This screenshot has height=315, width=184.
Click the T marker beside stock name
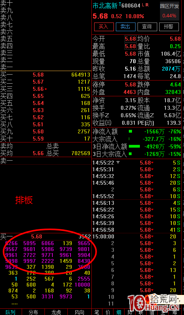pyautogui.click(x=120, y=4)
